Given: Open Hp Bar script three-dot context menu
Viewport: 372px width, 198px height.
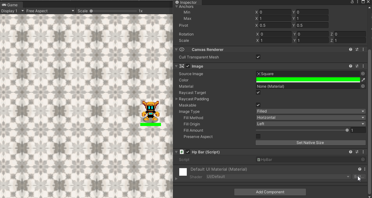Looking at the screenshot, I should coord(363,152).
